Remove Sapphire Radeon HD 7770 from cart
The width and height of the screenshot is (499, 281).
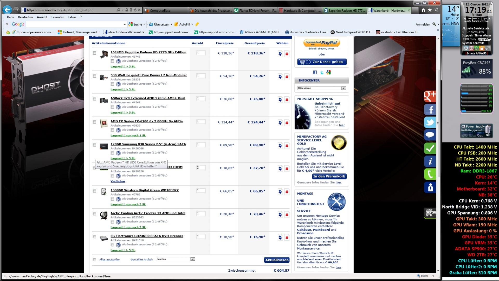(x=287, y=54)
